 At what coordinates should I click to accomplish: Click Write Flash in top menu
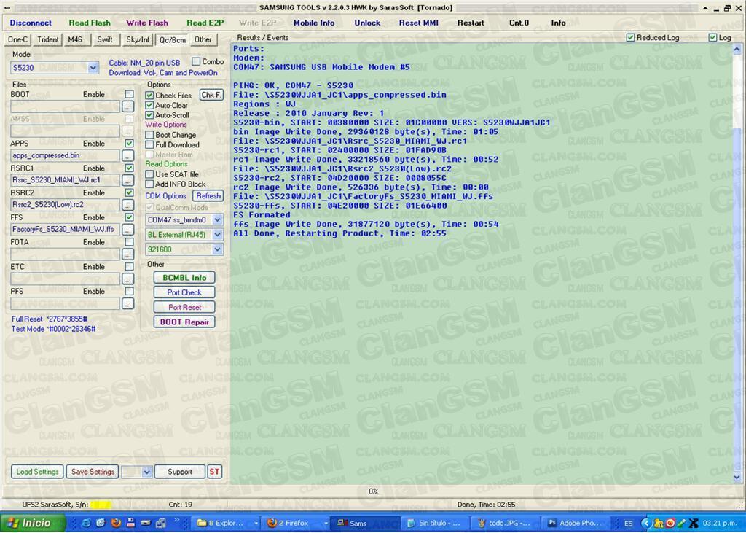click(x=147, y=23)
